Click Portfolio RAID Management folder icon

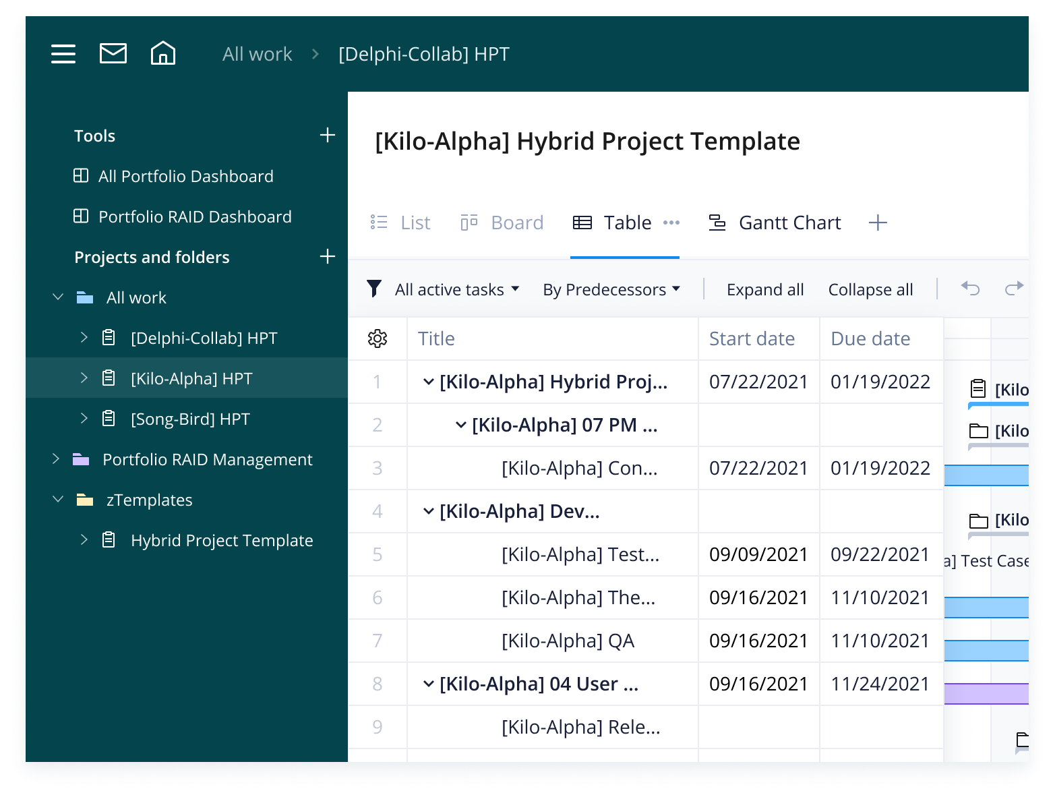click(x=81, y=459)
